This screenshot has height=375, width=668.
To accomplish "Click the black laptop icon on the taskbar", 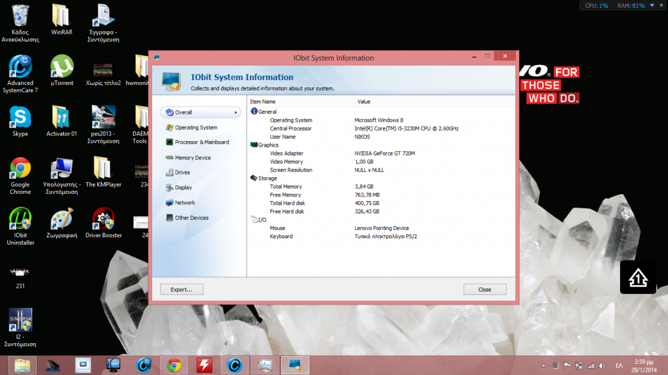I will point(53,365).
